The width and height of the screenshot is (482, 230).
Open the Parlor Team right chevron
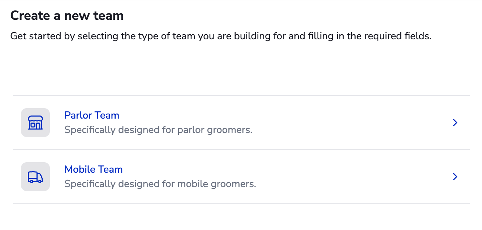pos(455,123)
